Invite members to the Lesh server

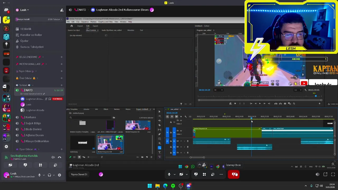click(x=62, y=10)
